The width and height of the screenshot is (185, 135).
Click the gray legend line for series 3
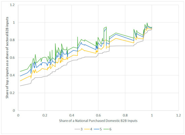click(x=77, y=129)
